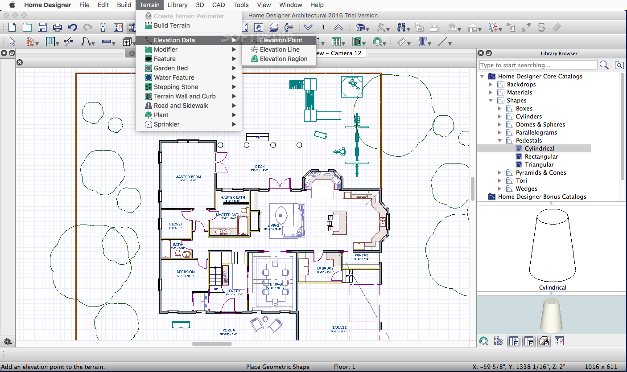The height and width of the screenshot is (372, 627).
Task: Open Plant Chooser at Library Browser bottom
Action: pyautogui.click(x=483, y=341)
